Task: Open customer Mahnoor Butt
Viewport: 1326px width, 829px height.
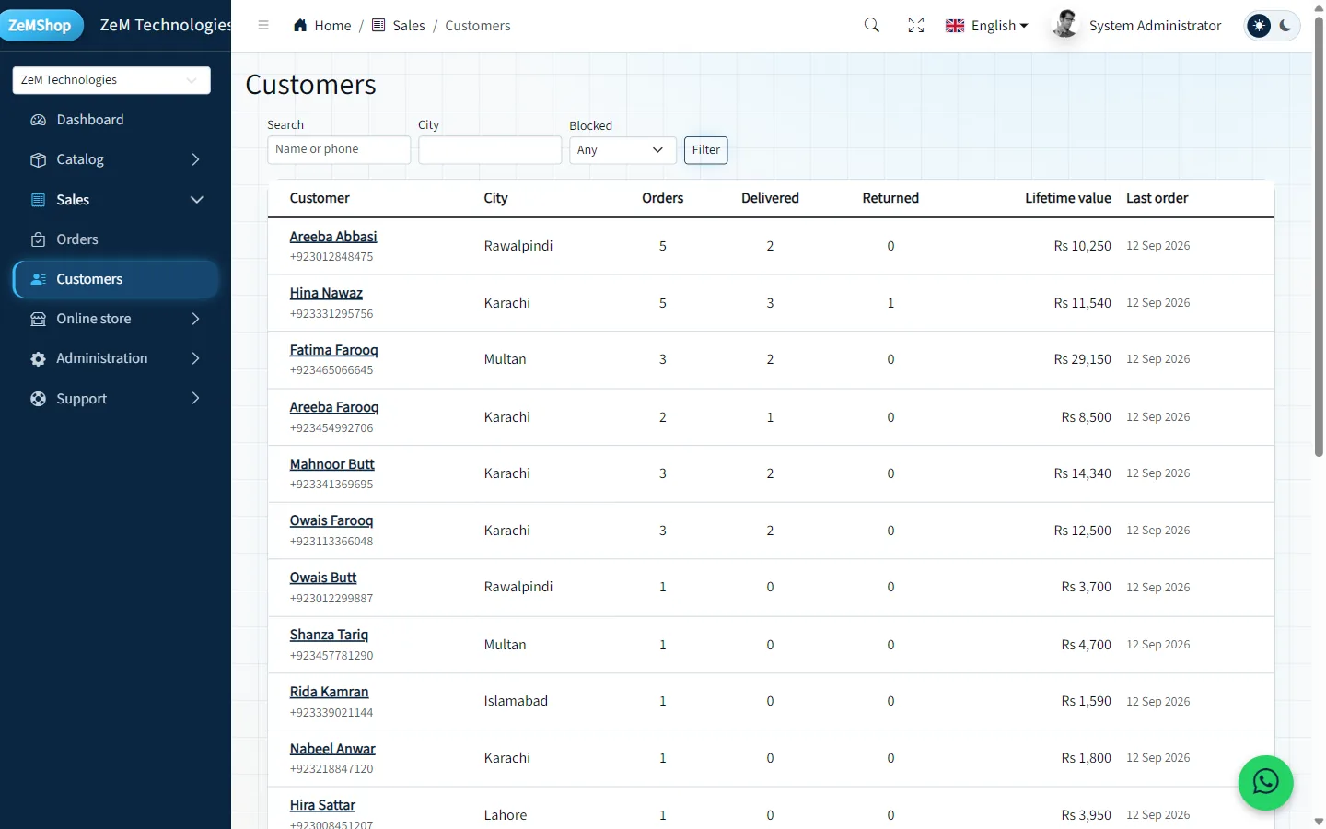Action: click(332, 464)
